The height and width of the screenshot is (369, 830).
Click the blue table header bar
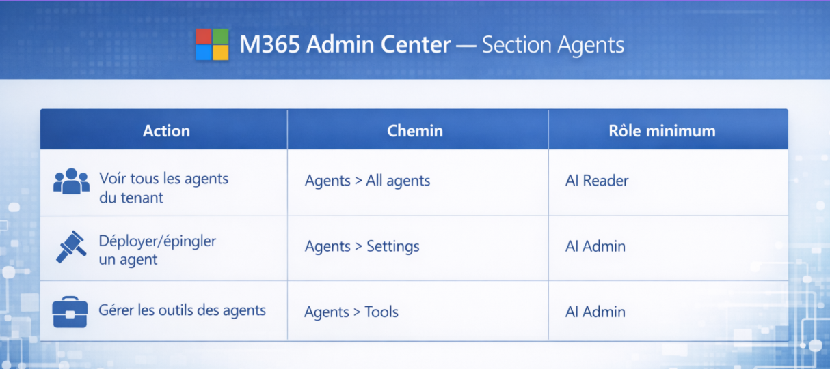coord(414,130)
